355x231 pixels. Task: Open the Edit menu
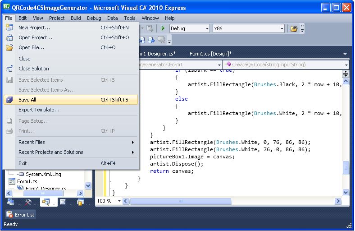(23, 18)
